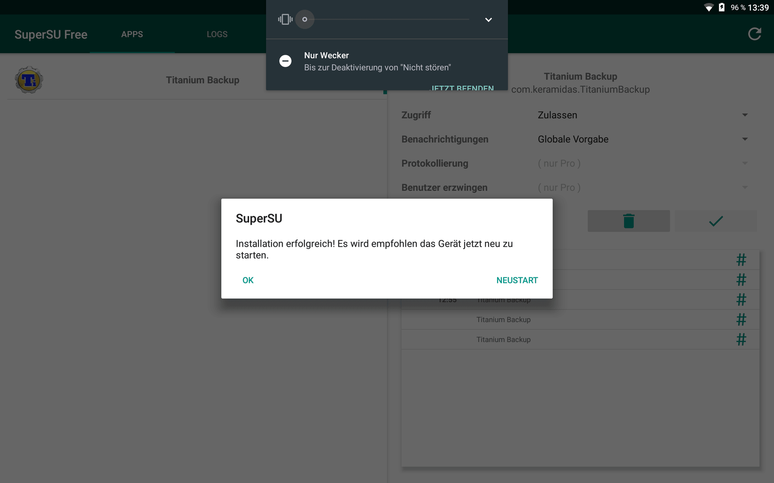Image resolution: width=774 pixels, height=483 pixels.
Task: Tap the vibrate mode icon
Action: (285, 19)
